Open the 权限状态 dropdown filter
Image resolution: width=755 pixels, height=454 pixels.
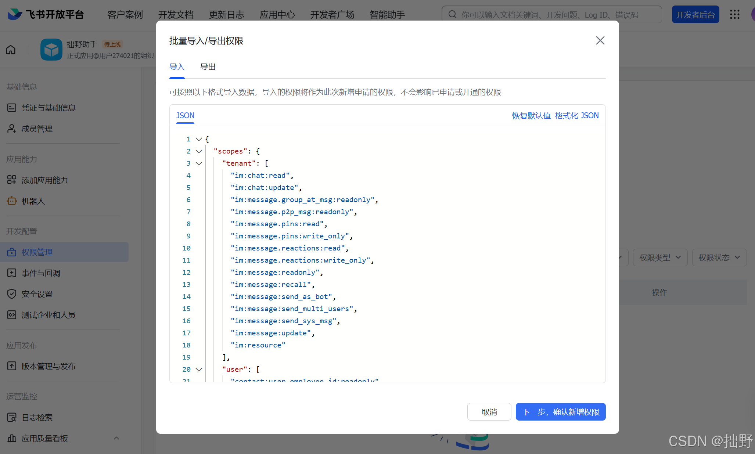pyautogui.click(x=719, y=257)
